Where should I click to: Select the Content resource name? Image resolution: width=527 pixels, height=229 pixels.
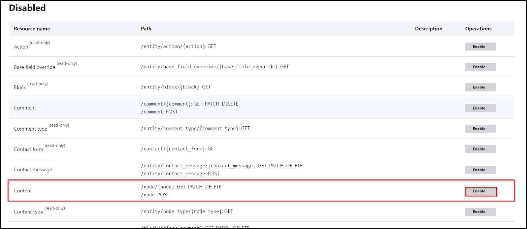coord(23,191)
